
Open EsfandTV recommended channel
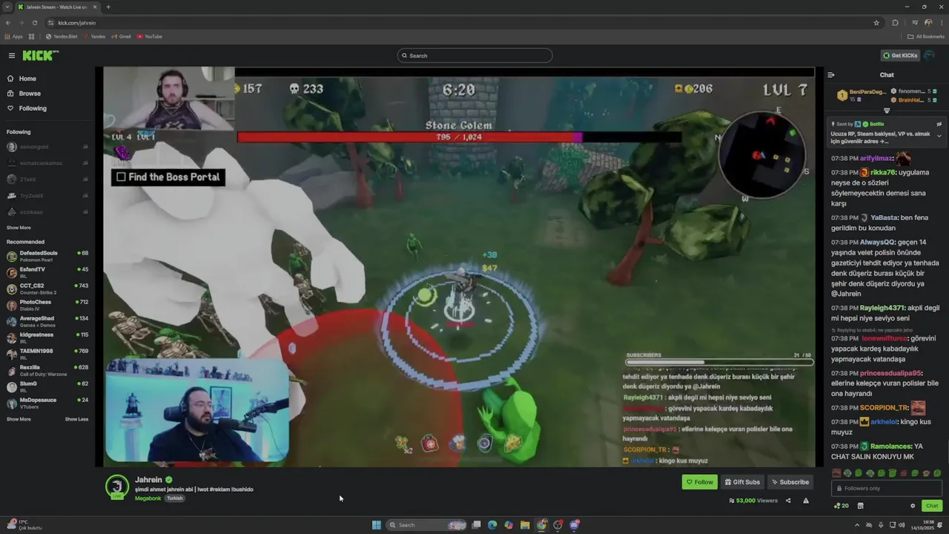click(x=47, y=272)
